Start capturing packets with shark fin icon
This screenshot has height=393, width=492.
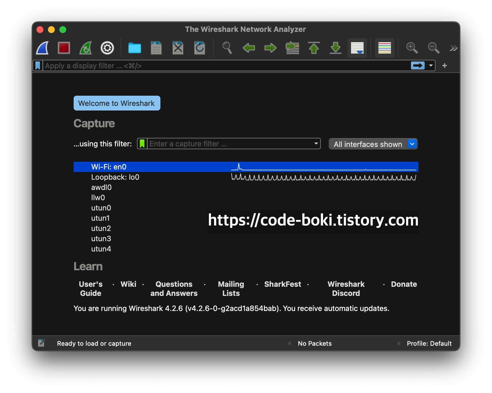pos(42,48)
